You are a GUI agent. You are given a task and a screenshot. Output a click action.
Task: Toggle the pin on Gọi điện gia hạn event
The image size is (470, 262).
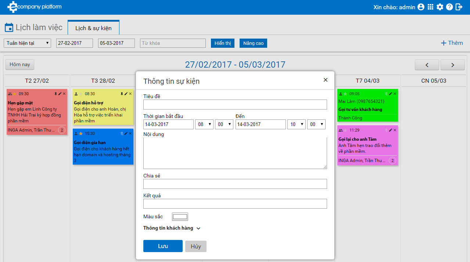pyautogui.click(x=122, y=133)
